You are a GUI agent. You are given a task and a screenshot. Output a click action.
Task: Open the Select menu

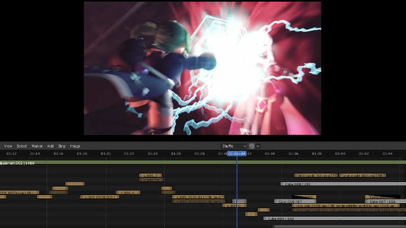(22, 146)
